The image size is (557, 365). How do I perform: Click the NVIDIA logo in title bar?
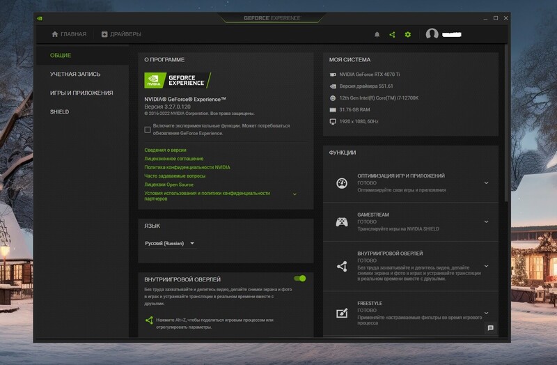[40, 18]
